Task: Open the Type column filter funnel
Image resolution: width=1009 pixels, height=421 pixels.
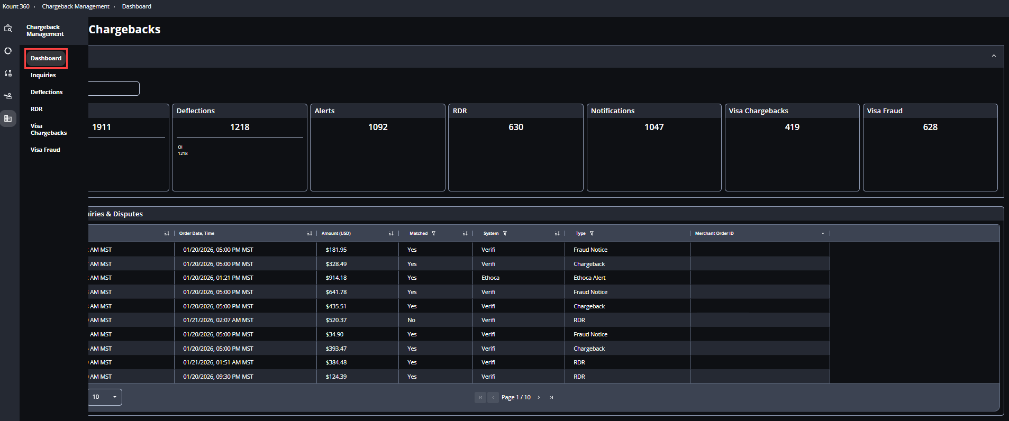Action: click(592, 233)
